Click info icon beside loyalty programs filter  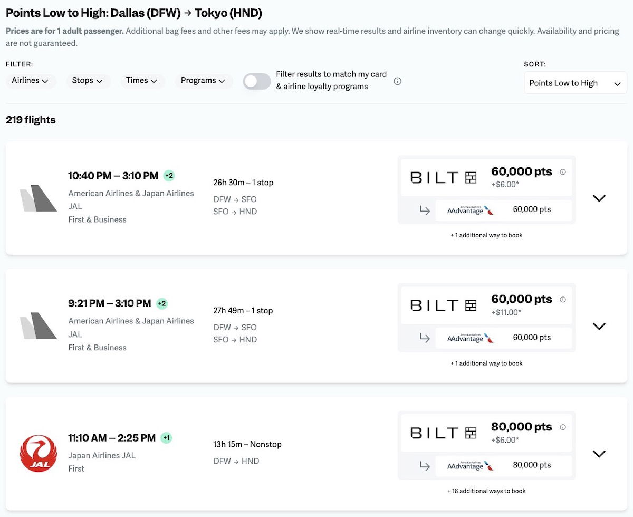tap(398, 81)
